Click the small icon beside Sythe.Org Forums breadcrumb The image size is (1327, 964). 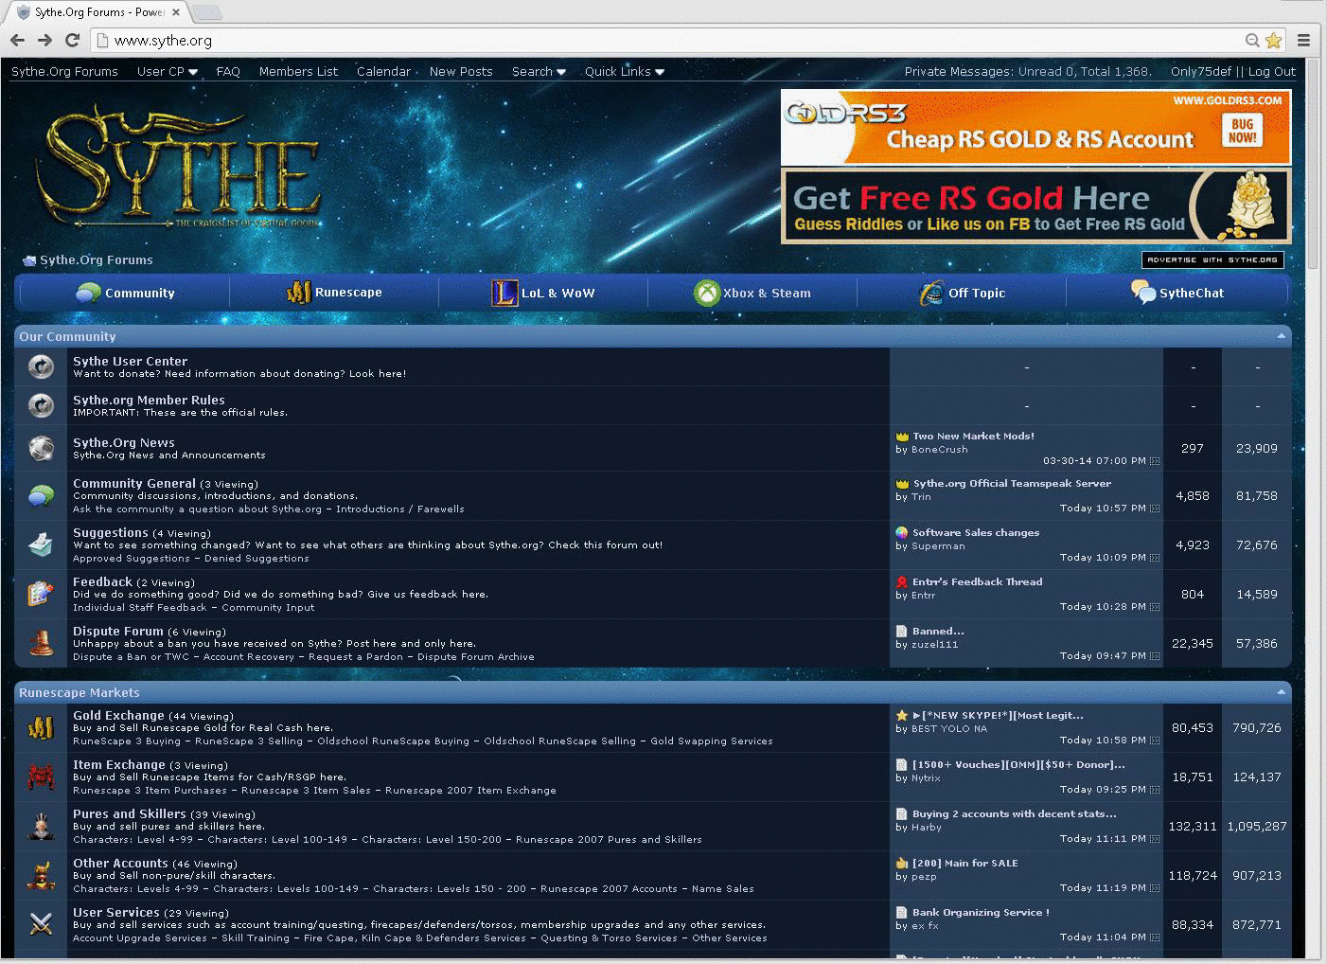(x=29, y=260)
